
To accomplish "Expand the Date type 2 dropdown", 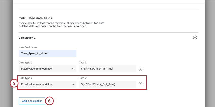I will 47,84.
